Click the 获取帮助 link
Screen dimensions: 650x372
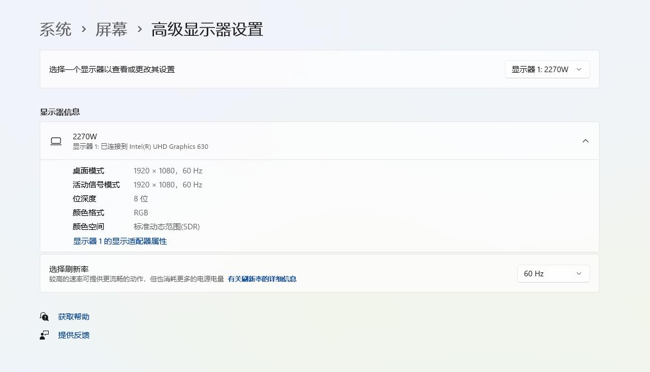tap(73, 316)
